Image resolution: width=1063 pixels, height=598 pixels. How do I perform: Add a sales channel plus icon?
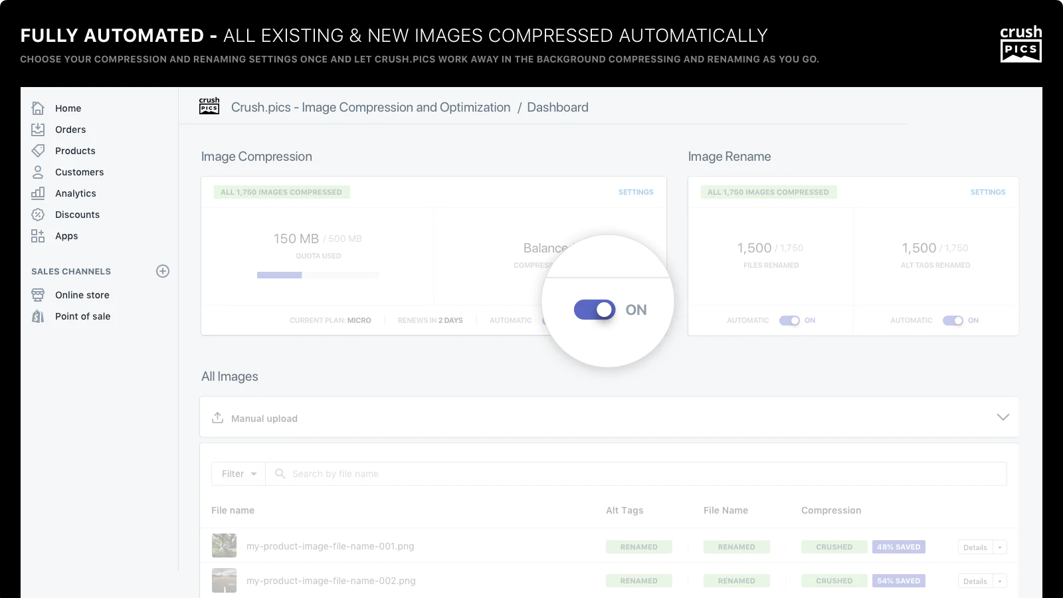tap(163, 271)
